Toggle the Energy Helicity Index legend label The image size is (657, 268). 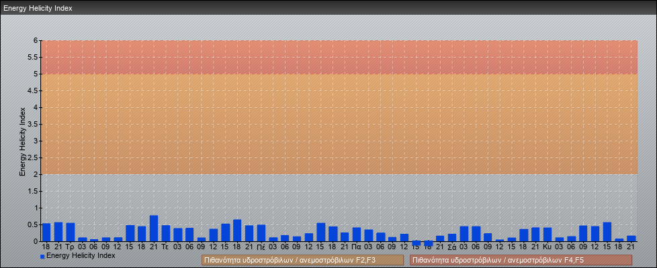[81, 255]
